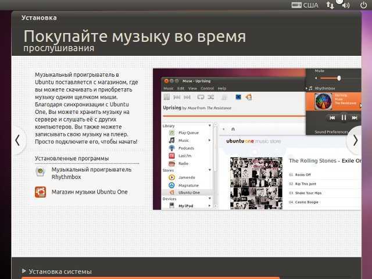Click the Rhythmbox toolbar previous track icon
Image resolution: width=372 pixels, height=279 pixels.
177,97
